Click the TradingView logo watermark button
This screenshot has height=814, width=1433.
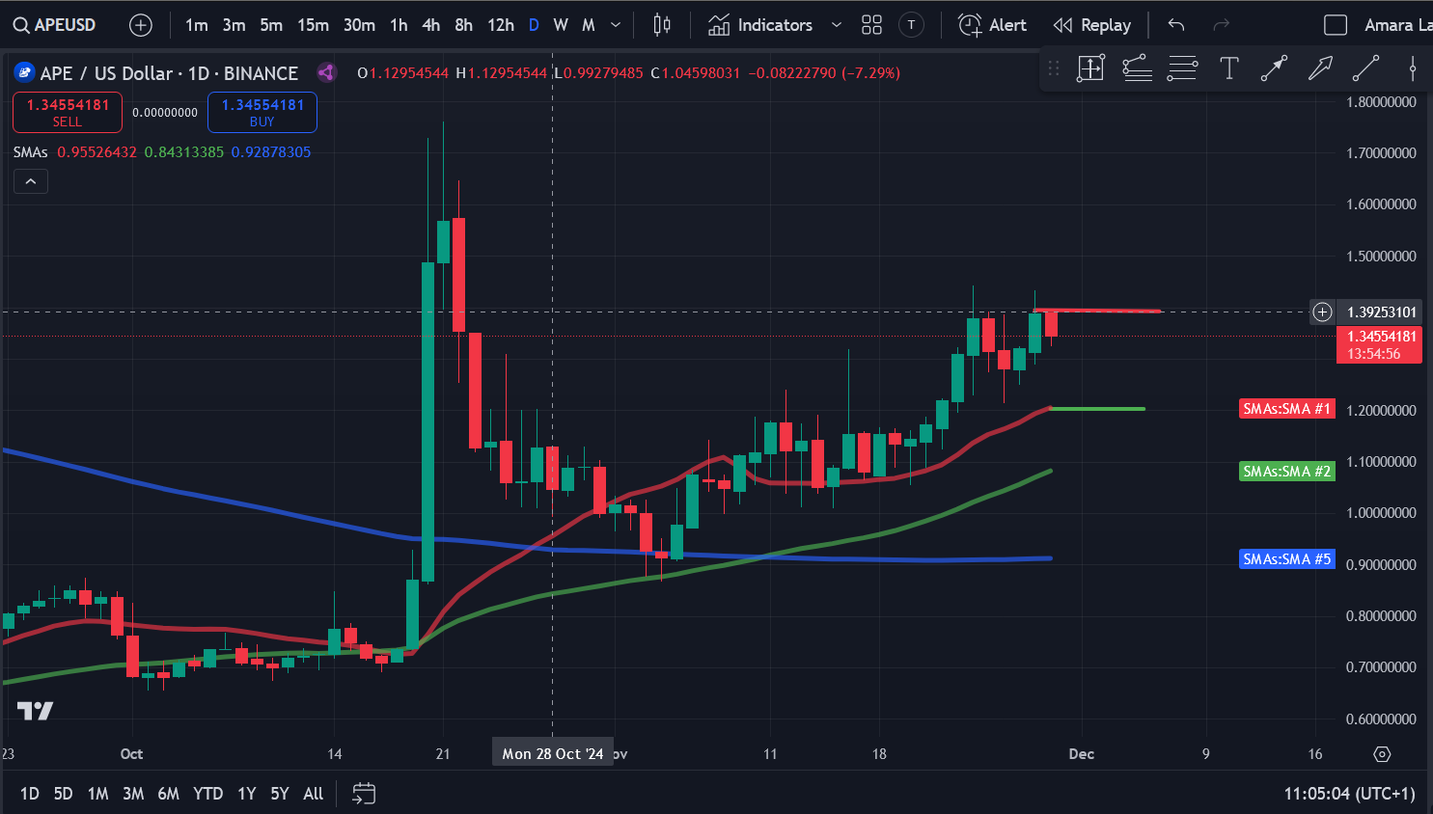36,711
